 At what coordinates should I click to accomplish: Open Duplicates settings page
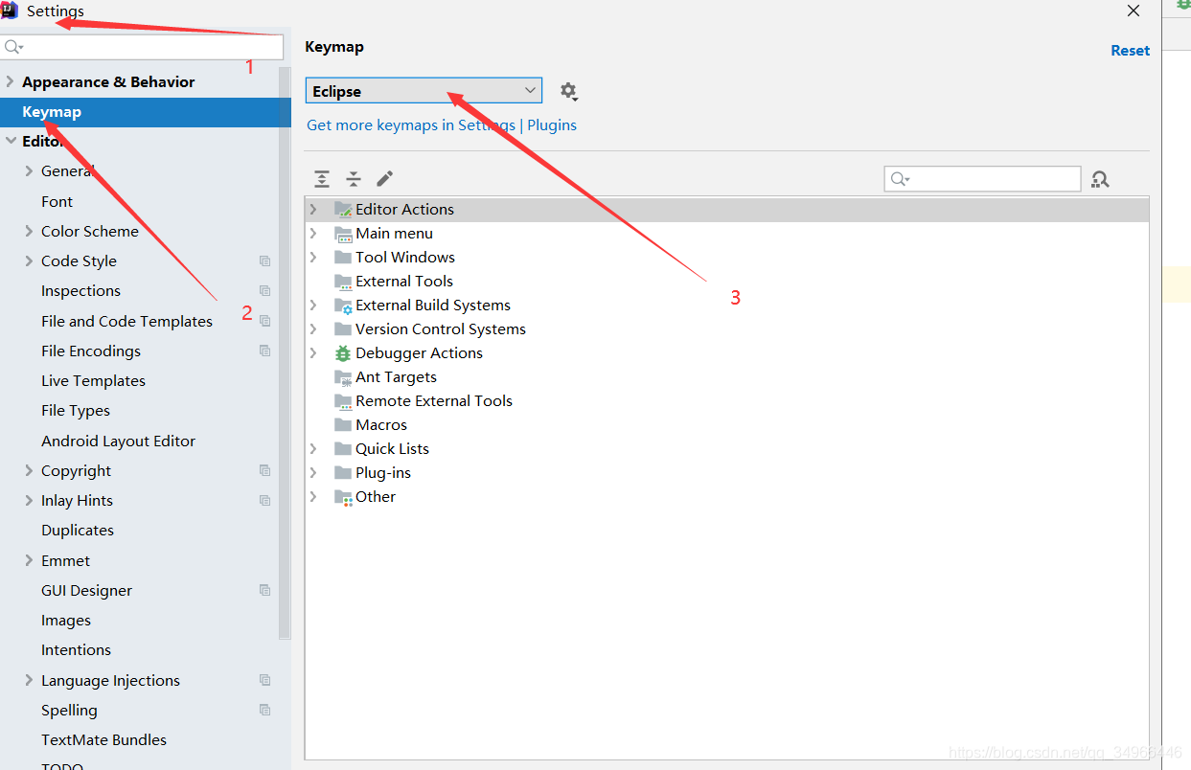pos(78,531)
